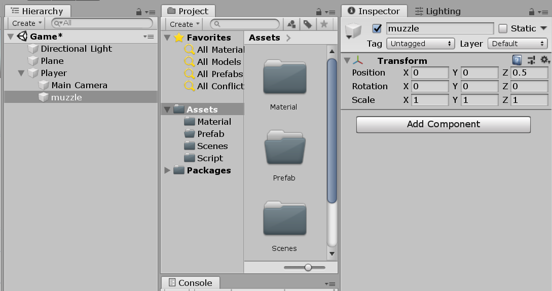552x291 pixels.
Task: Switch to the Lighting tab
Action: 437,11
